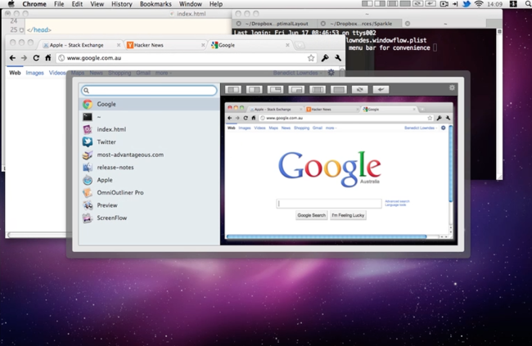Open the History menu

point(122,4)
